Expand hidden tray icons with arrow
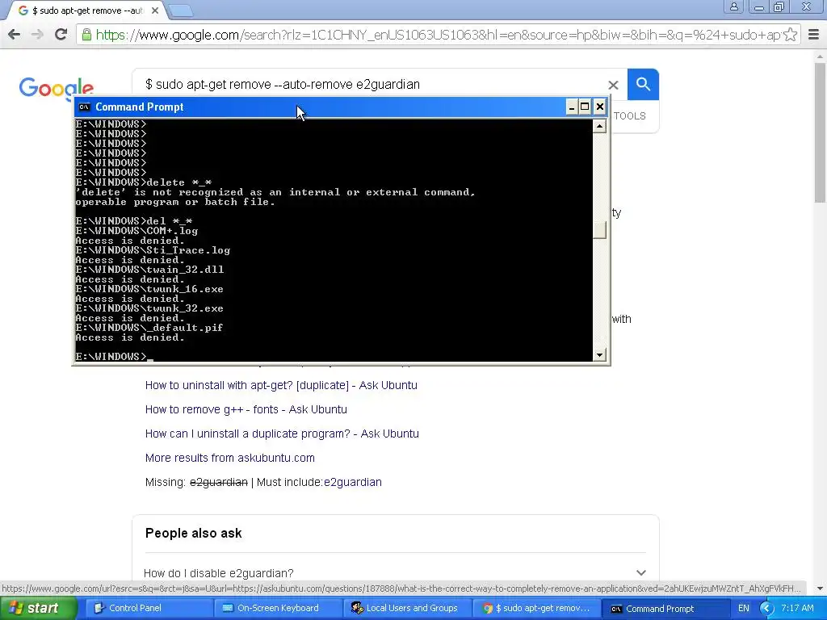 (766, 609)
